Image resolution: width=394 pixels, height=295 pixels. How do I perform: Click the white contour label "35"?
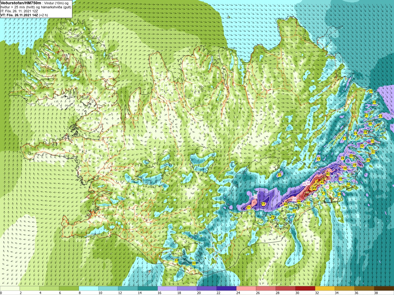[295, 199]
